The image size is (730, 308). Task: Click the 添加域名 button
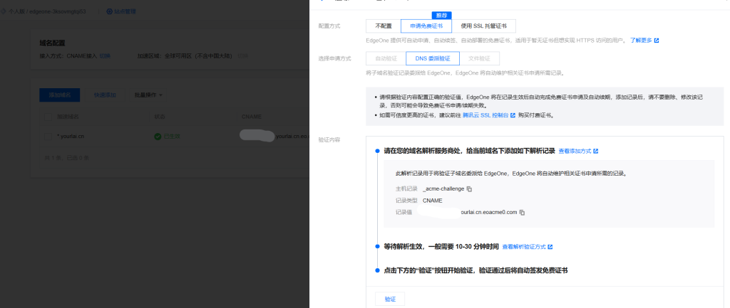(60, 95)
